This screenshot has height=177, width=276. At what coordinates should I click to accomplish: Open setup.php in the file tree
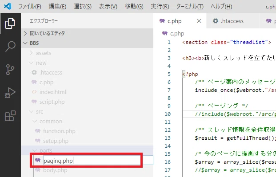(x=56, y=141)
